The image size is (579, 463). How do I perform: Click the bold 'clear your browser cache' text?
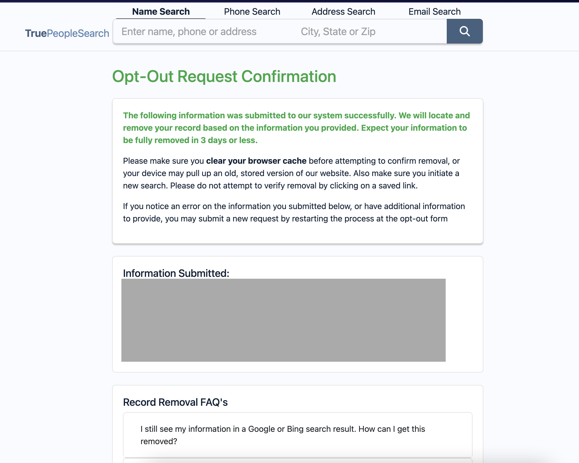256,161
